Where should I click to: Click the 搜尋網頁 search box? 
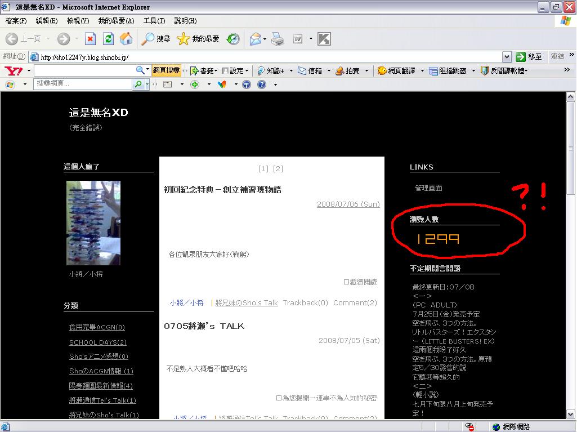pos(83,84)
